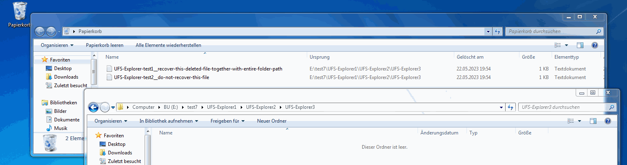The width and height of the screenshot is (627, 165).
Task: Open address history dropdown in UFS-Explorer3 window
Action: click(502, 107)
